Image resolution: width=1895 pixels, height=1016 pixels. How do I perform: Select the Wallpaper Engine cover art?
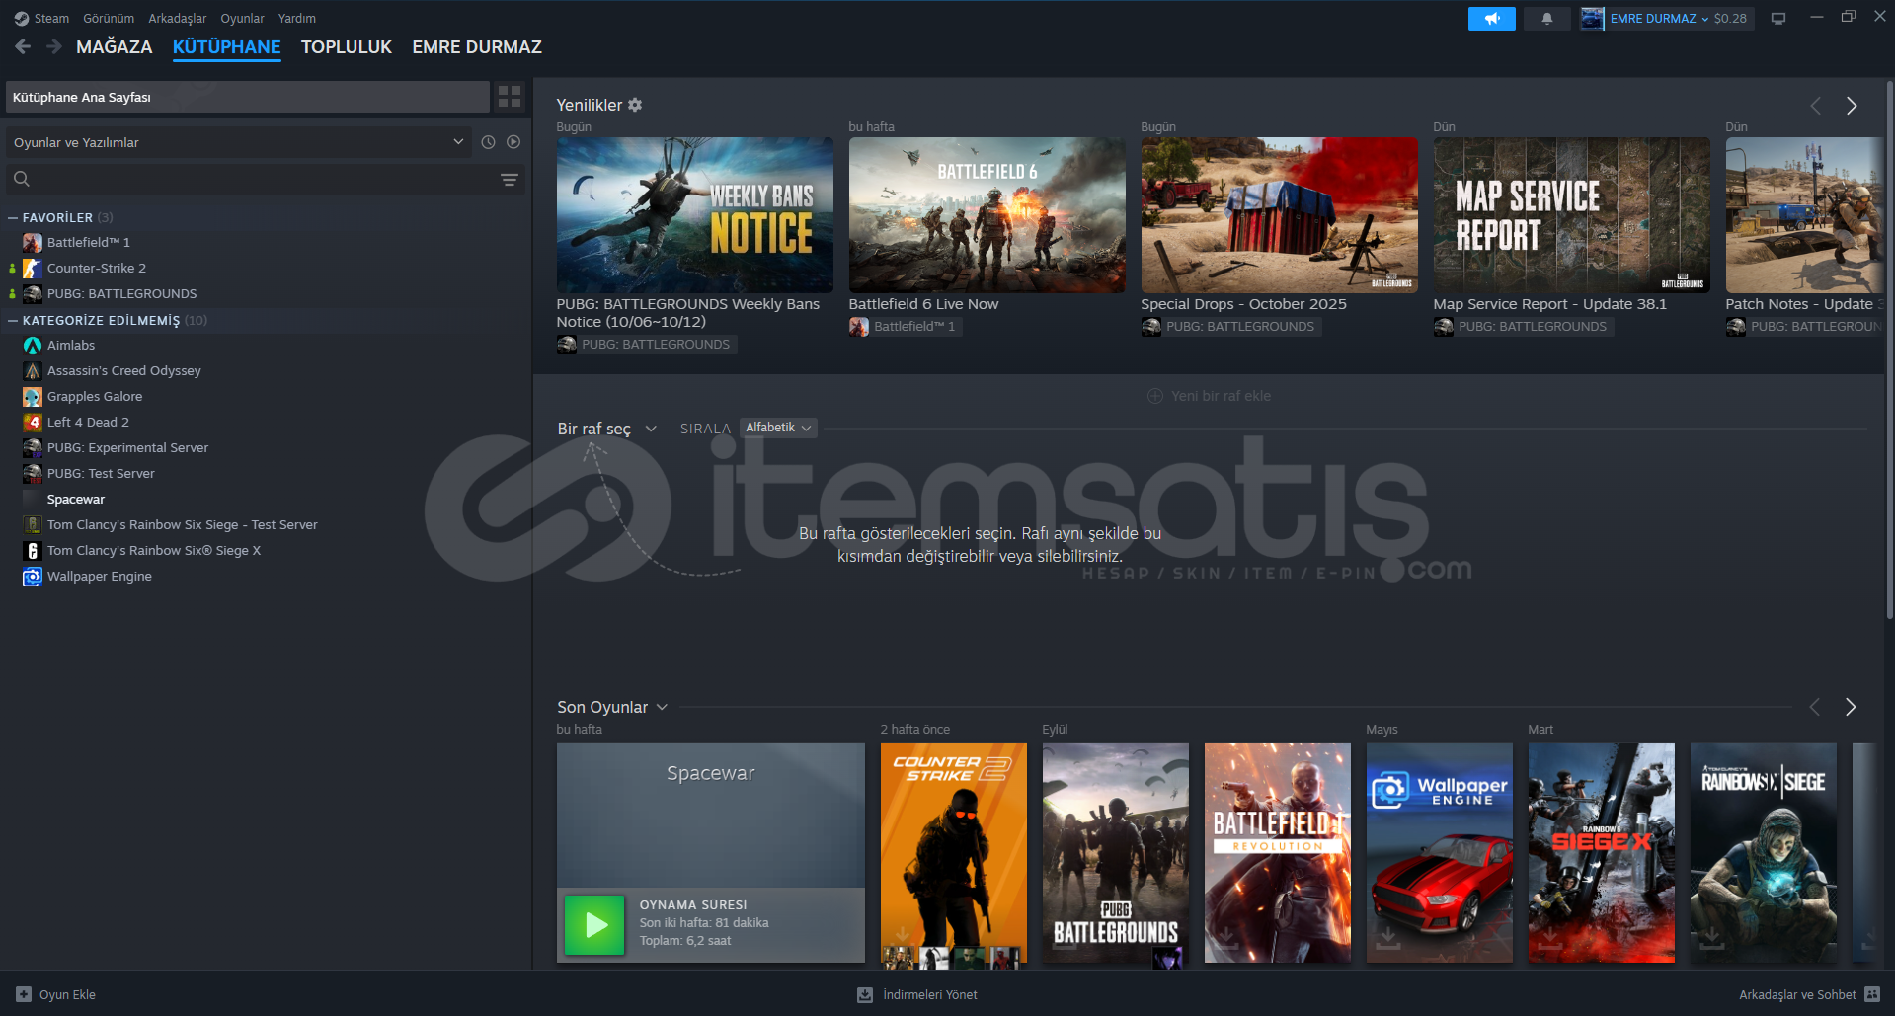point(1439,853)
